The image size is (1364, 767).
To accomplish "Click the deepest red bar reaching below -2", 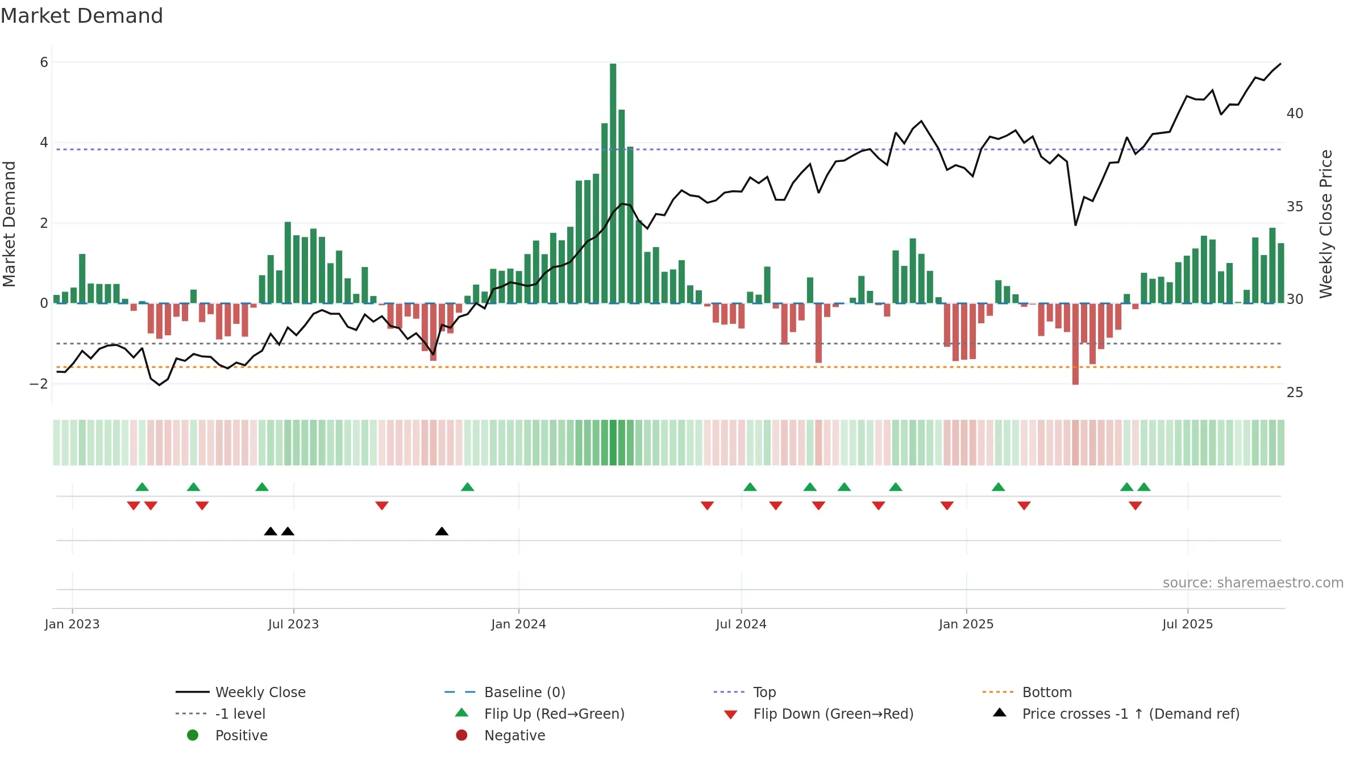I will (x=1075, y=344).
